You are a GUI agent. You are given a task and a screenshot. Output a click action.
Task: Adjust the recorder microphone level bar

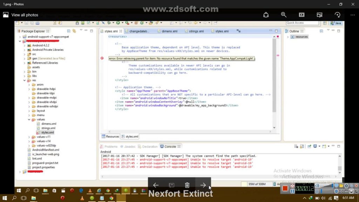[327, 191]
